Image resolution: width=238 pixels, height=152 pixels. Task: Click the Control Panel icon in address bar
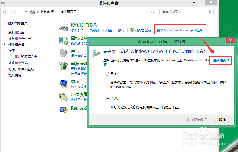click(x=32, y=12)
